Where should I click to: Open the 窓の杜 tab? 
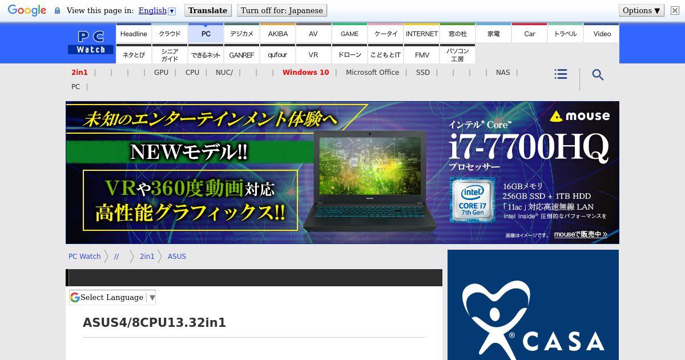point(457,33)
